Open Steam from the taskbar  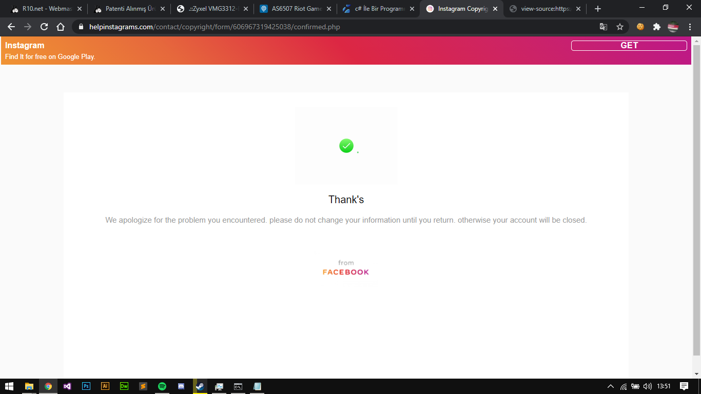(200, 386)
